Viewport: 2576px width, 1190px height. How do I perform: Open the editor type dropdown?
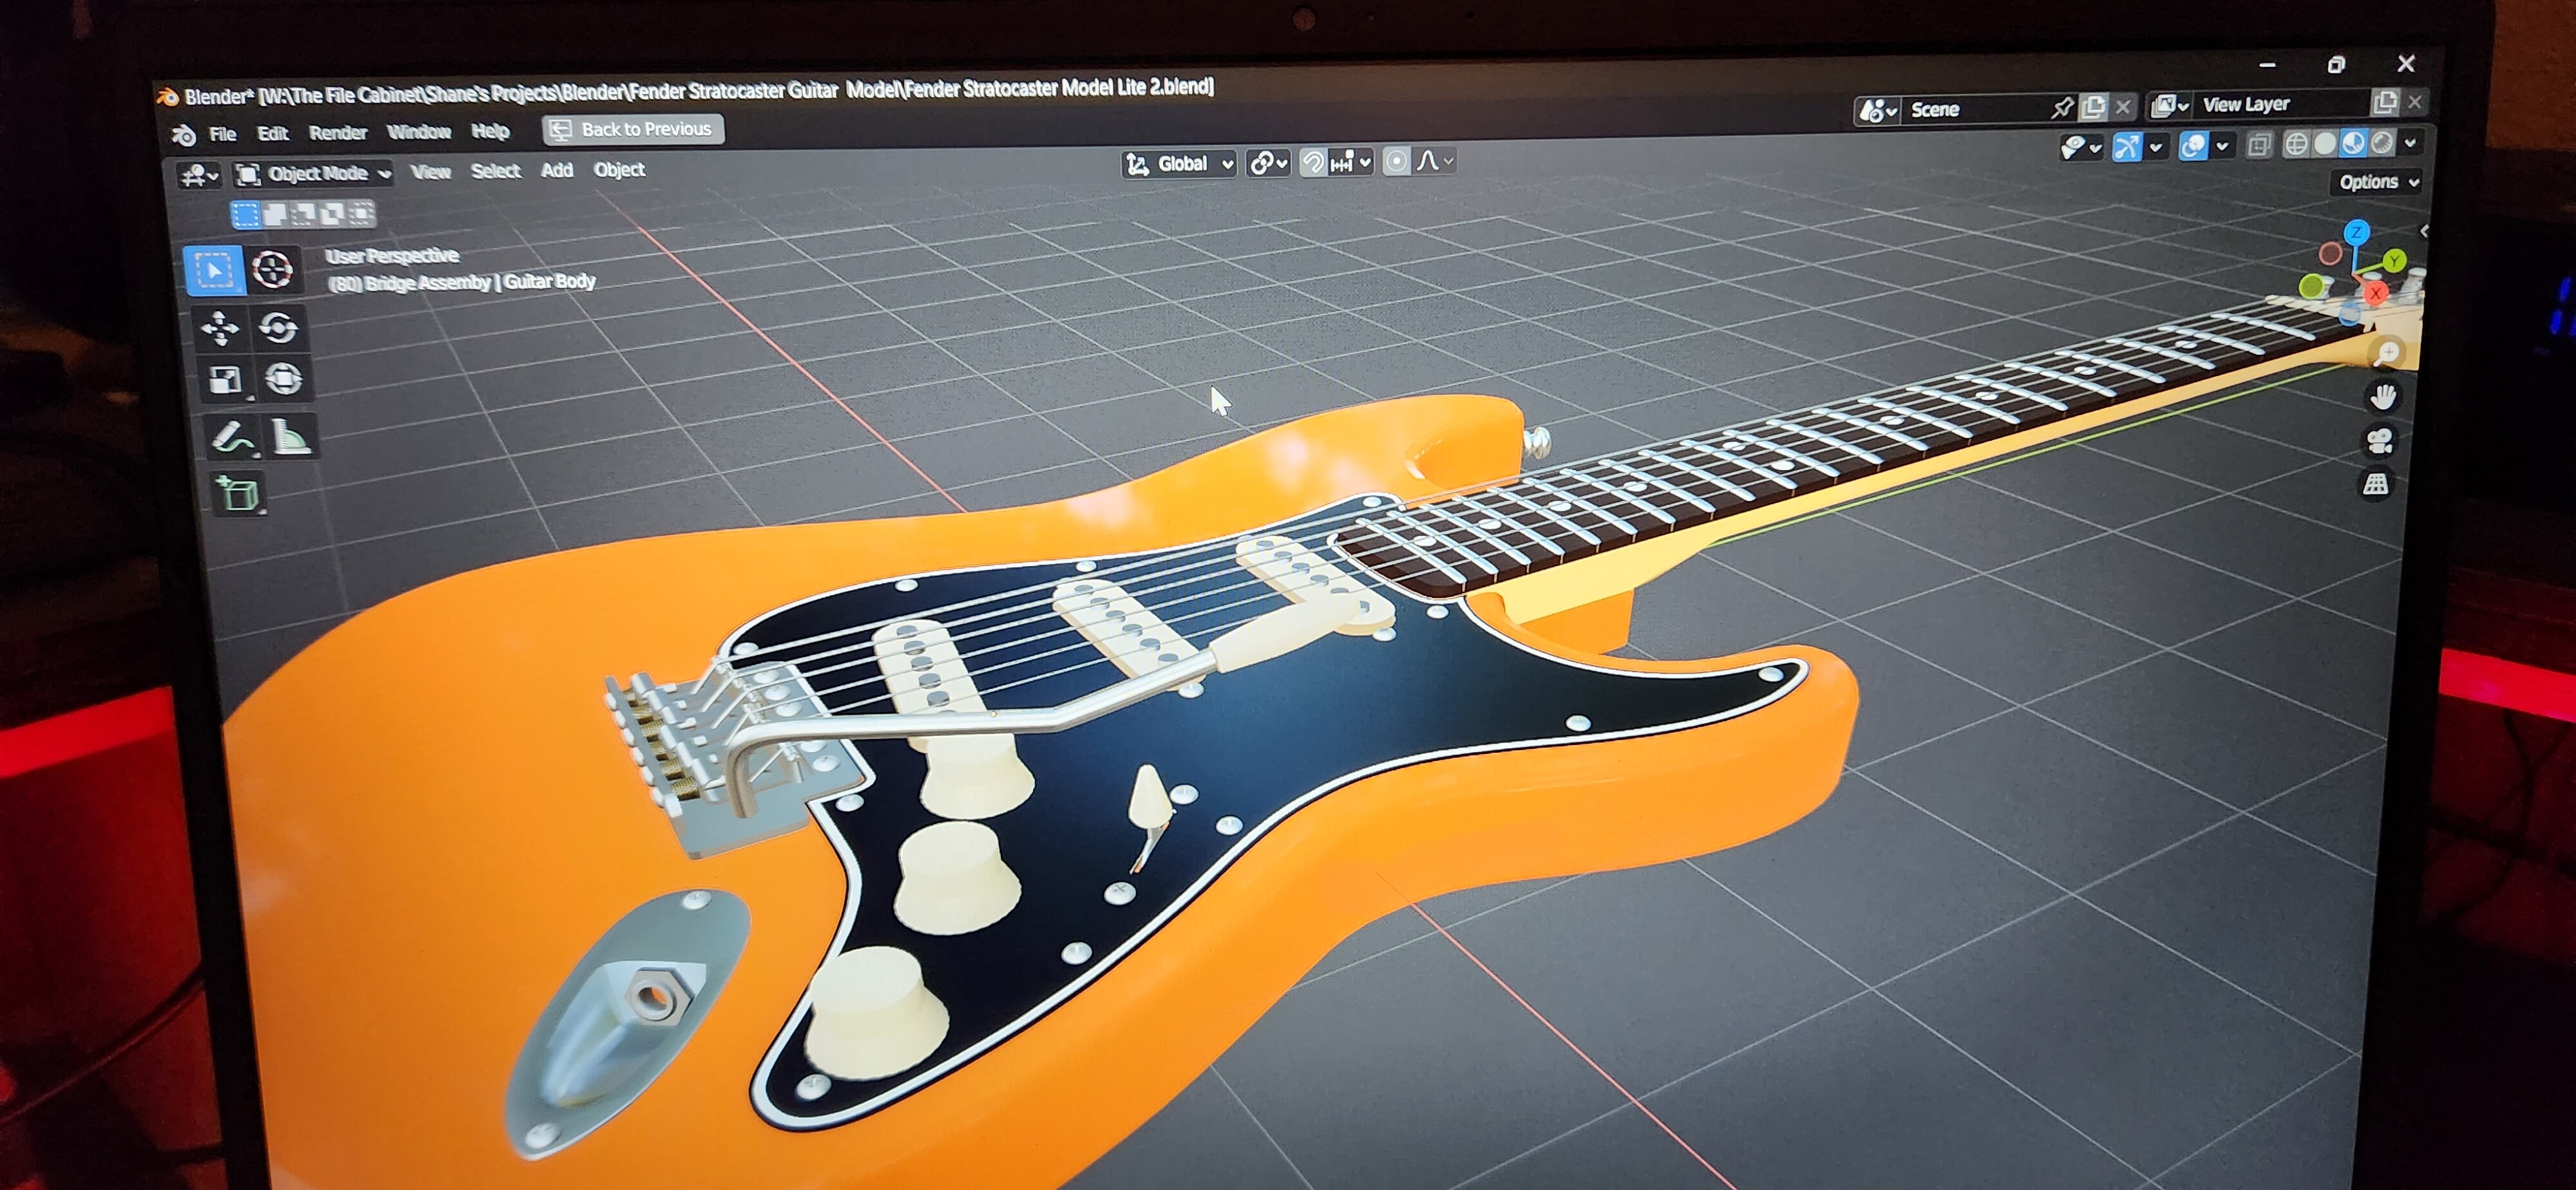(x=199, y=176)
